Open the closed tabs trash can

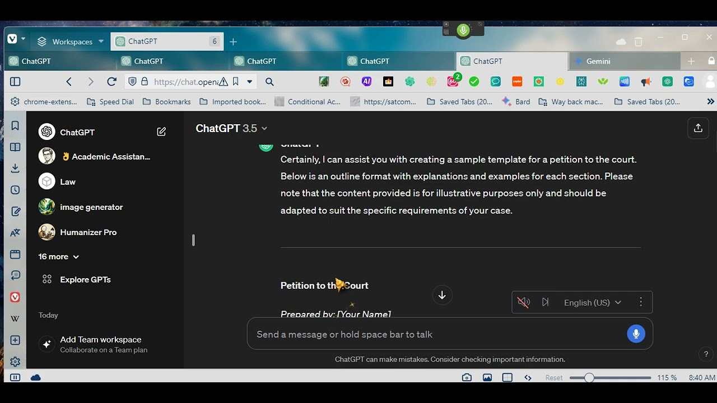pos(639,41)
